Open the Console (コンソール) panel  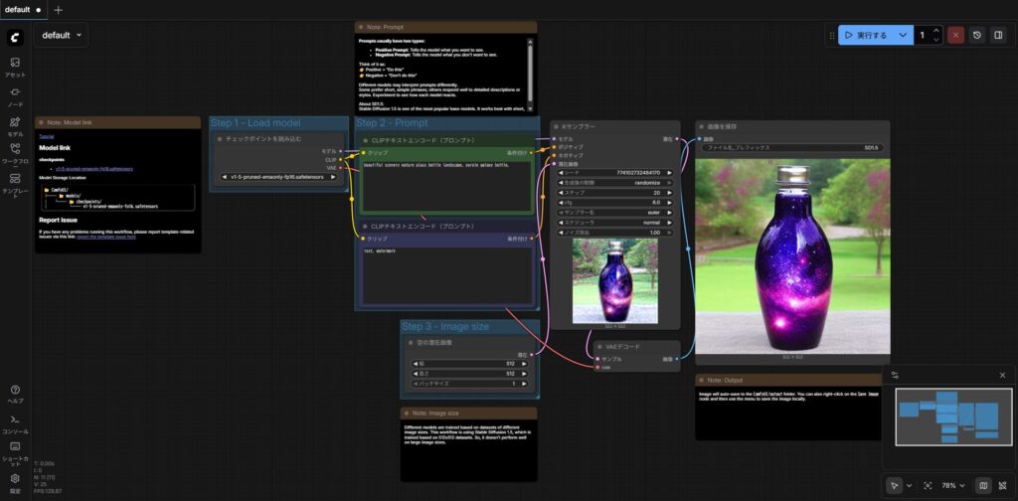point(15,423)
